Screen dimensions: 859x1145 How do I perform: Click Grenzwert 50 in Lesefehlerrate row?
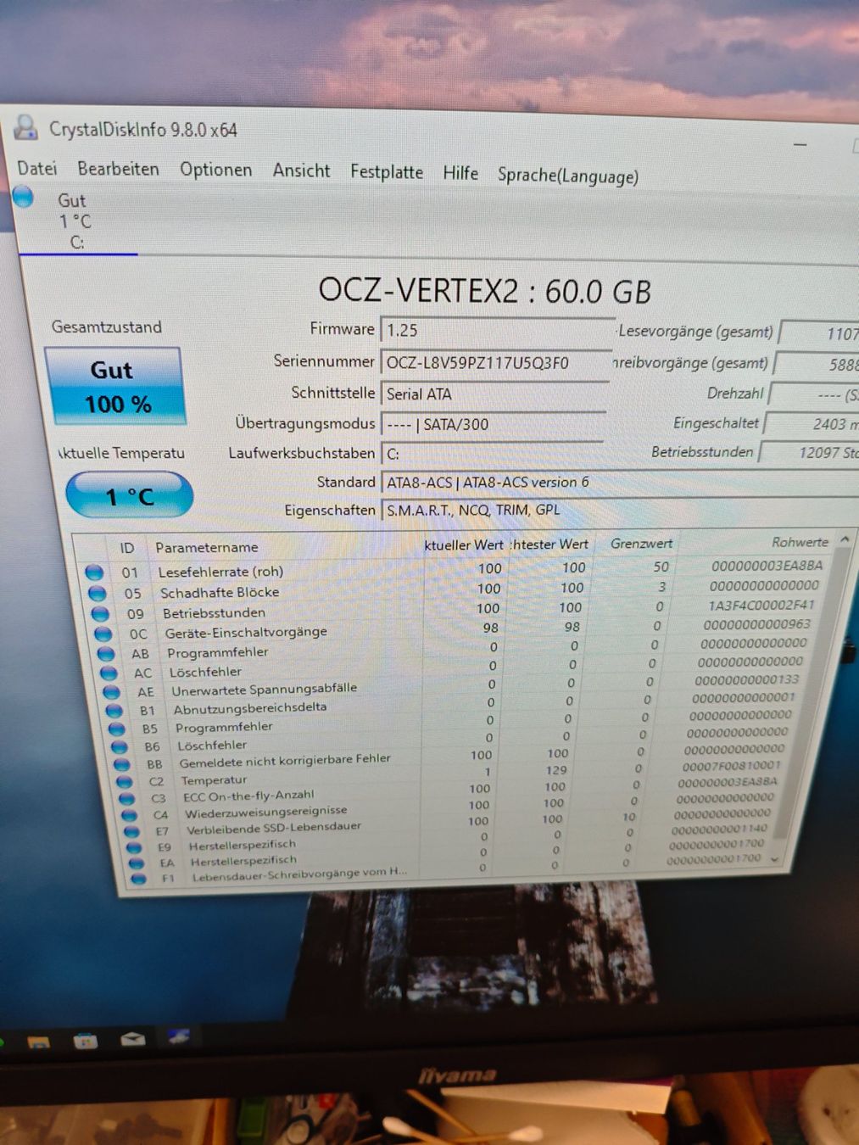[x=661, y=567]
